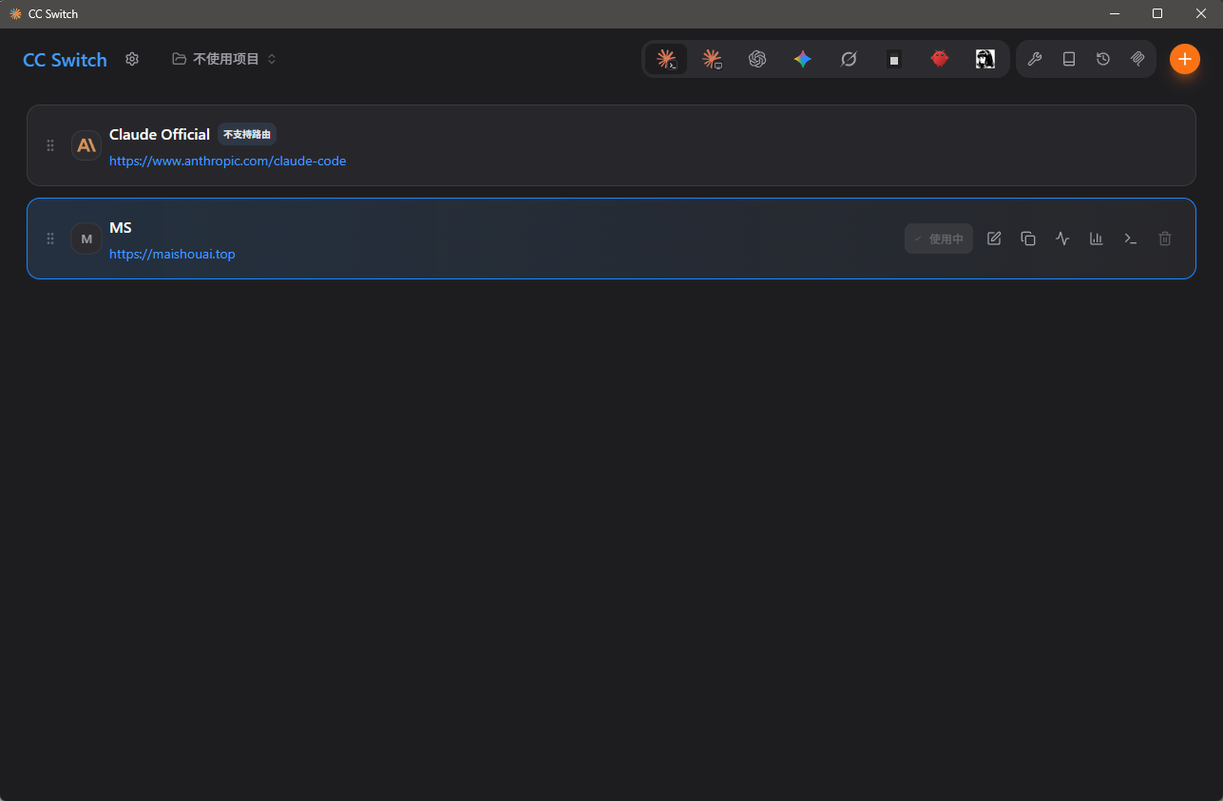
Task: Open the history clock icon
Action: click(1103, 59)
